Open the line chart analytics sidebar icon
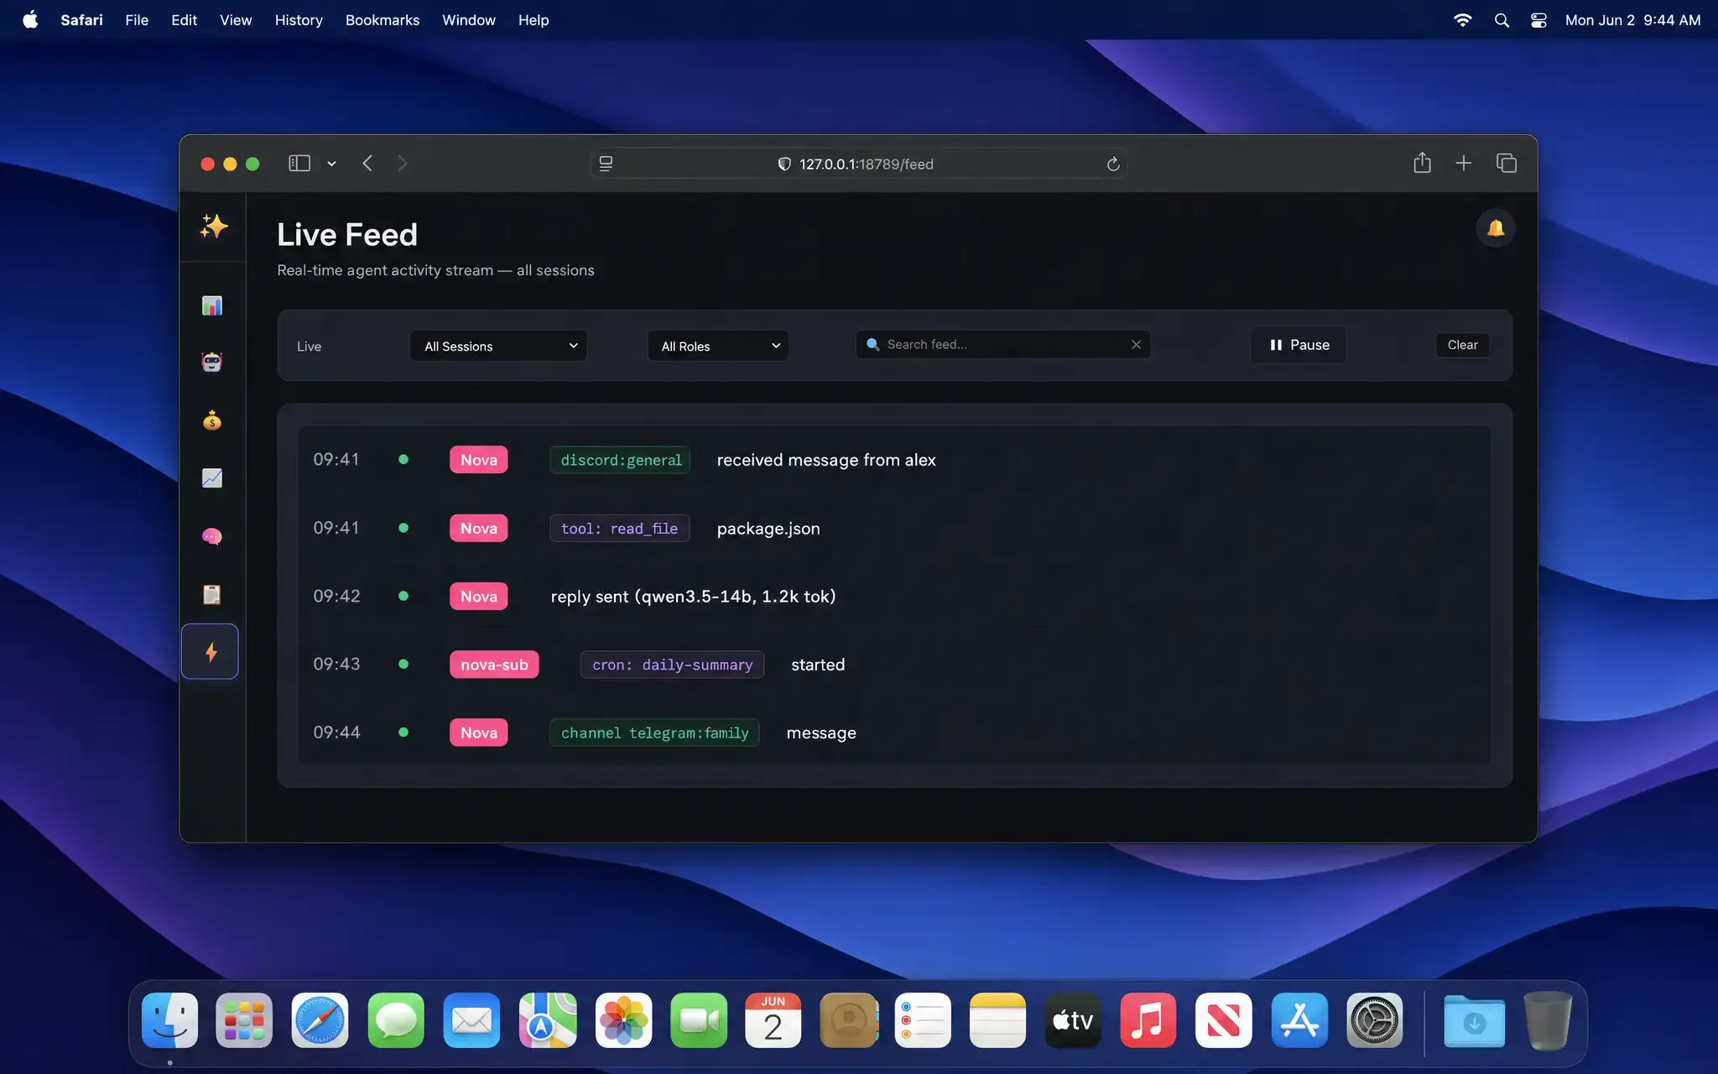 point(212,478)
